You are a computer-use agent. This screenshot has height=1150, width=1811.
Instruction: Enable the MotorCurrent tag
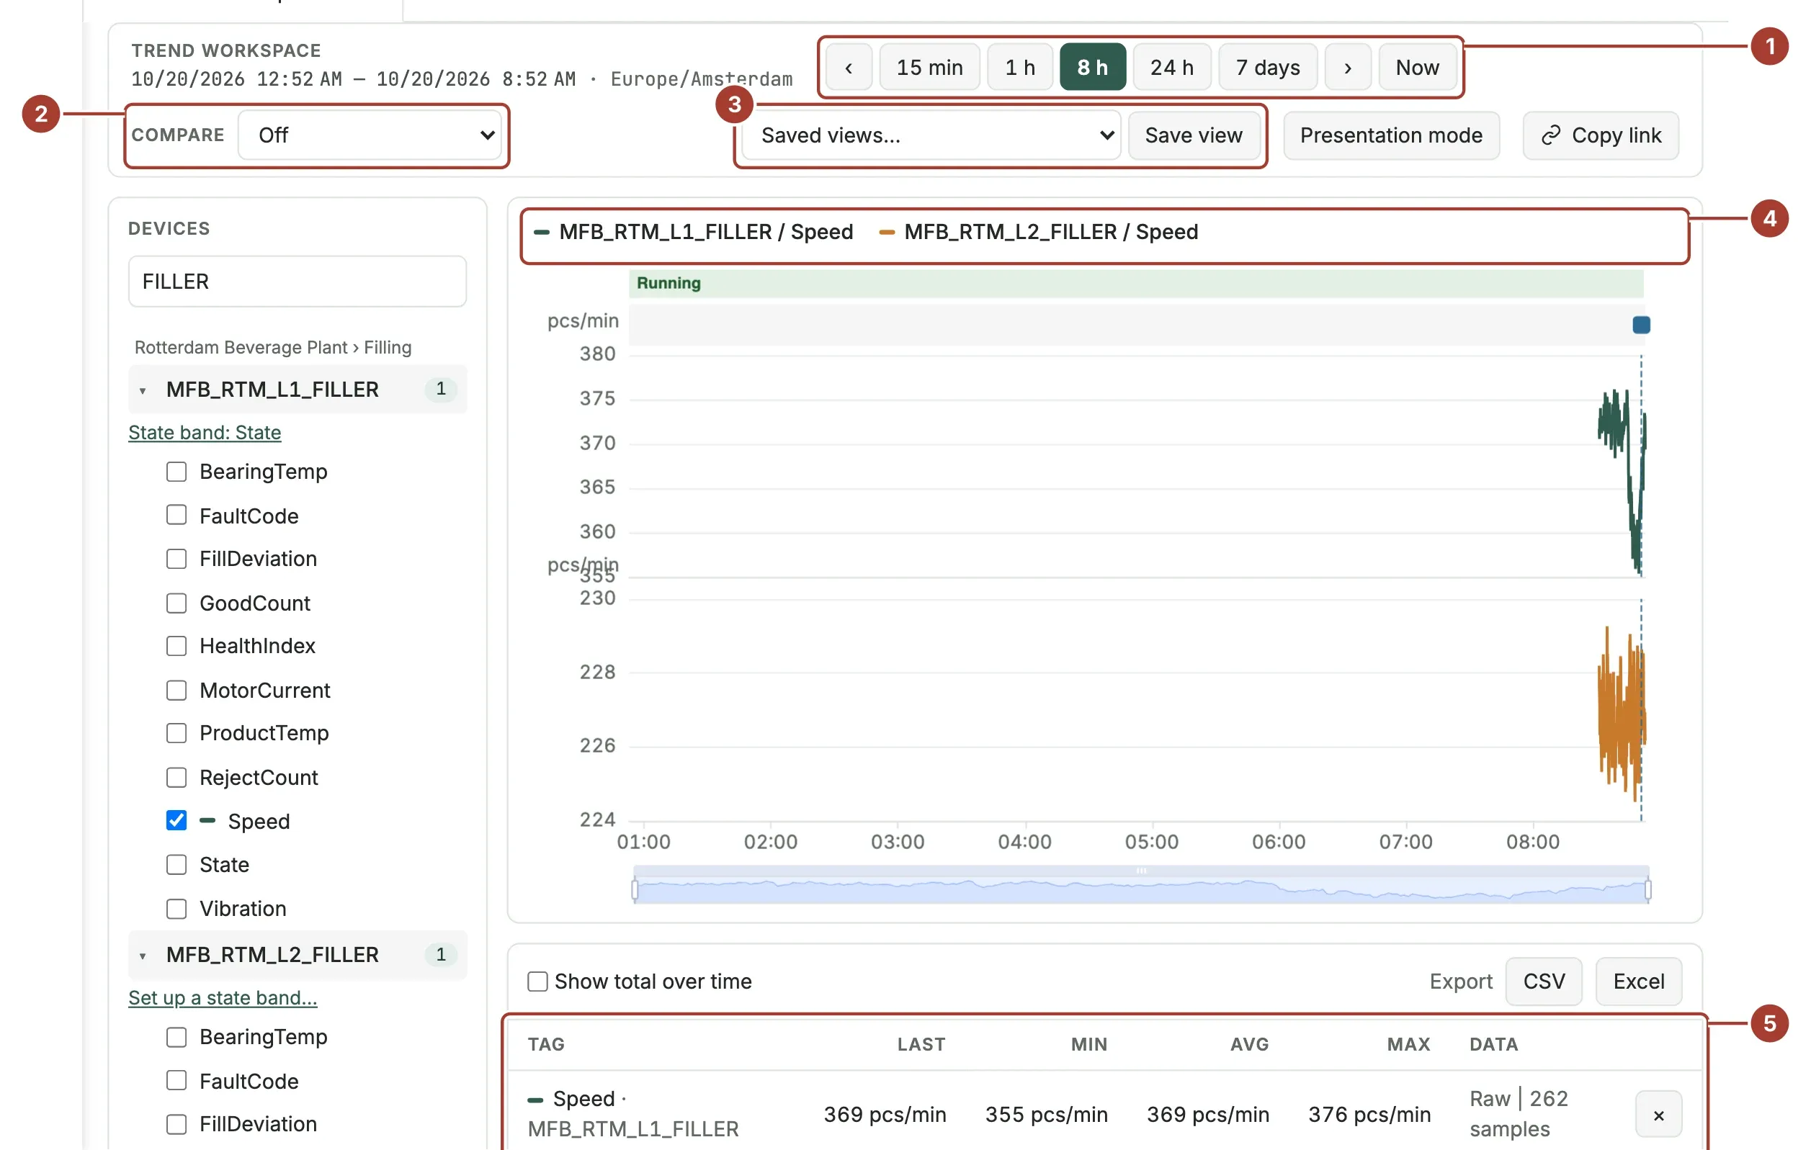(x=176, y=690)
